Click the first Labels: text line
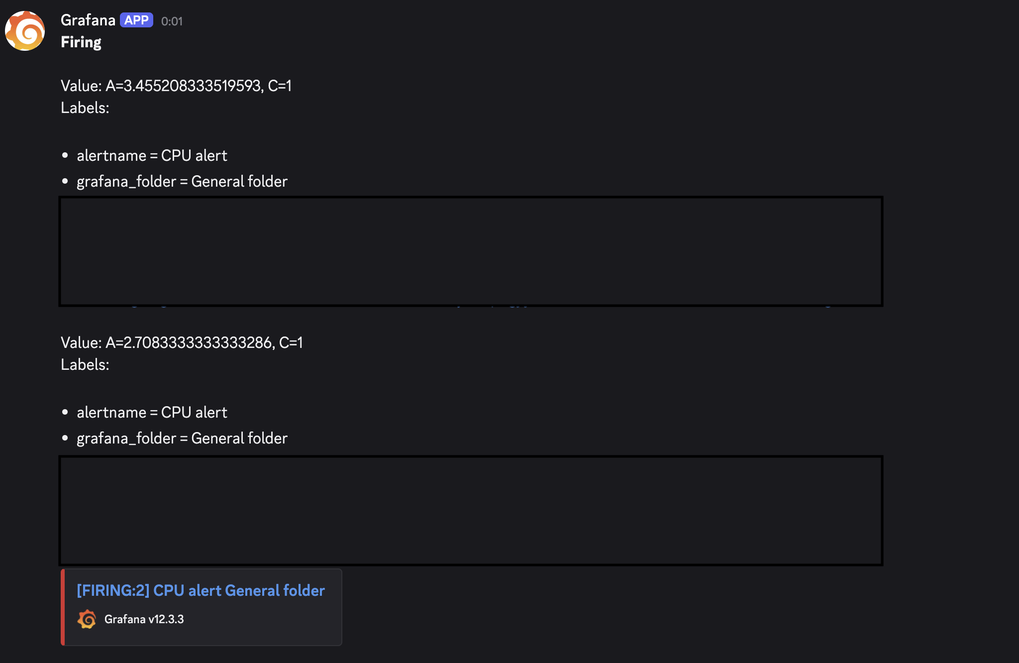 pyautogui.click(x=86, y=108)
